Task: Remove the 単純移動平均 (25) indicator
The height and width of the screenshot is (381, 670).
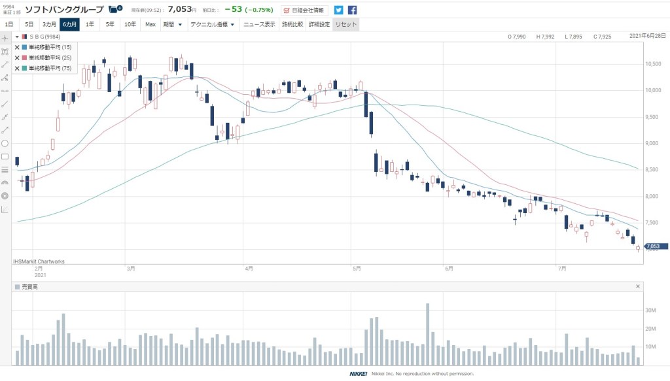Action: pos(17,58)
